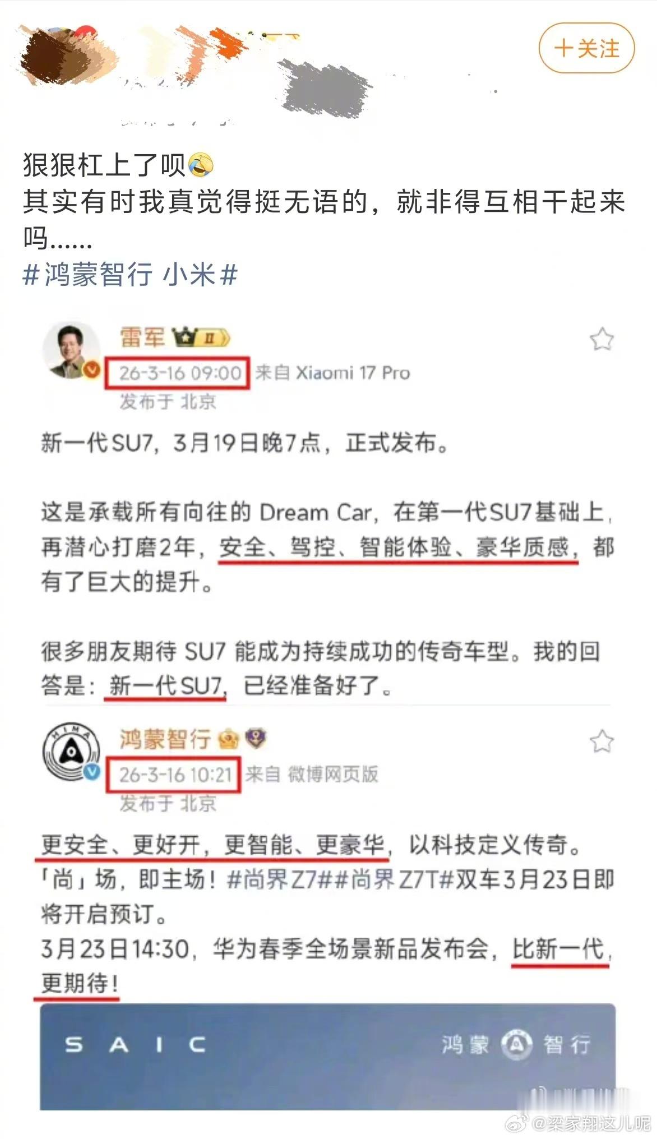Open the SAIC 鸿蒙智行 banner image
The height and width of the screenshot is (1139, 657).
(327, 1057)
